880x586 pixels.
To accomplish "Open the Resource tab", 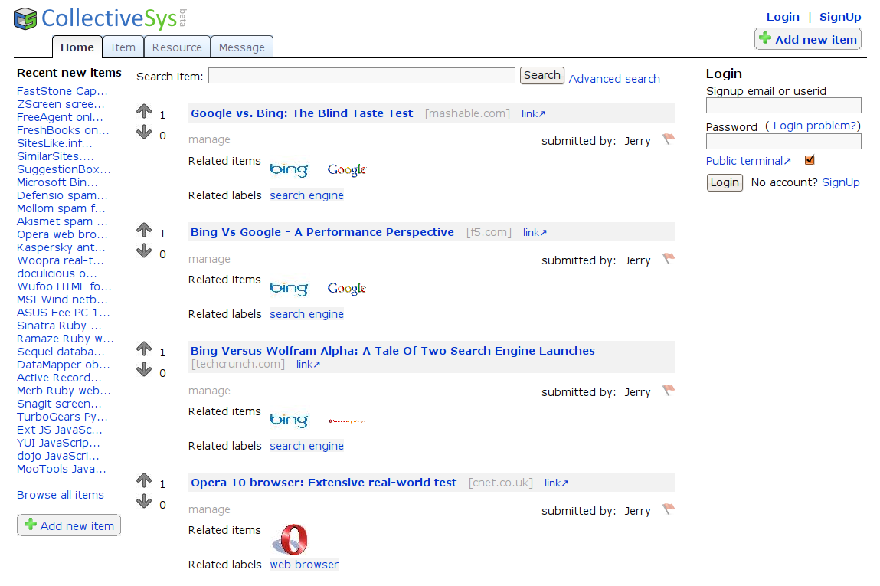I will coord(177,47).
